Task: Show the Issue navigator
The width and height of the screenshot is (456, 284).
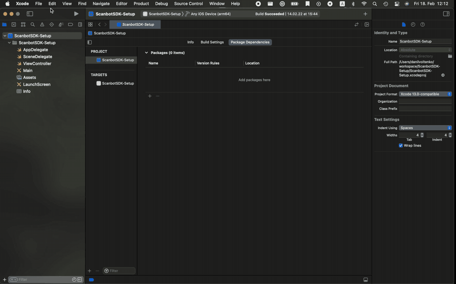Action: click(42, 24)
